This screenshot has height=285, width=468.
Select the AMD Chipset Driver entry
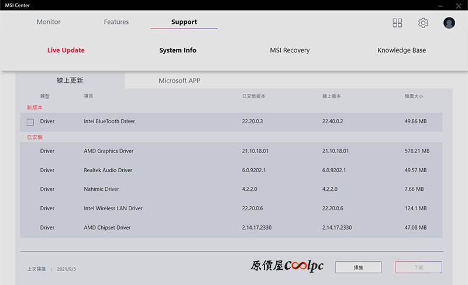(x=107, y=227)
